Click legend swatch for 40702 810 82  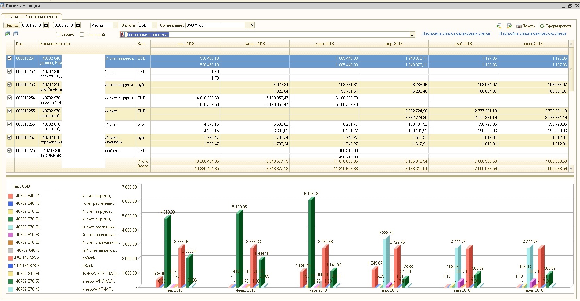[10, 212]
